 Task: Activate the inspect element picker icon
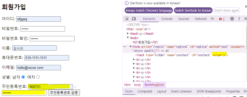tap(127, 19)
